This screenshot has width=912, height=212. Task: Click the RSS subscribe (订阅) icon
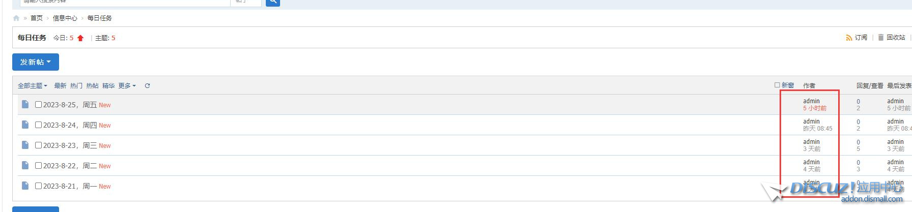coord(849,38)
